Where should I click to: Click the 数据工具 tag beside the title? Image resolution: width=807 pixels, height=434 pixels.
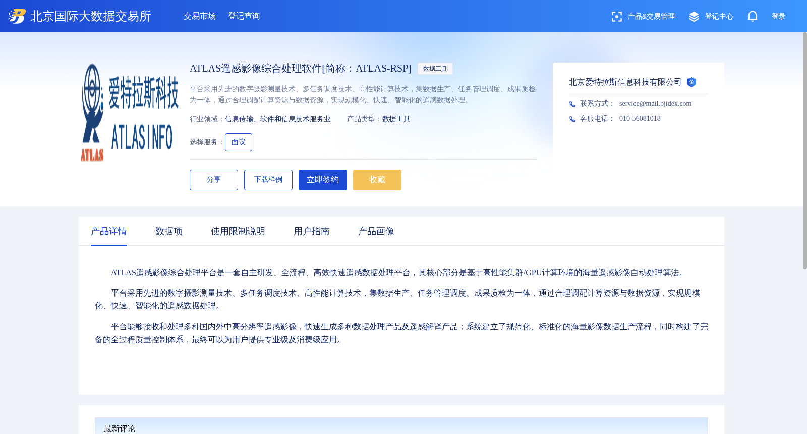(435, 69)
